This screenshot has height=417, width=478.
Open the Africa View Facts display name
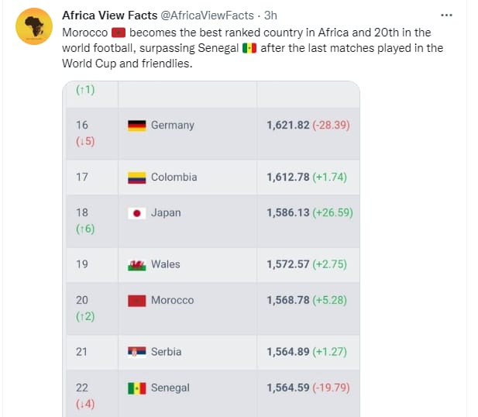pos(108,16)
